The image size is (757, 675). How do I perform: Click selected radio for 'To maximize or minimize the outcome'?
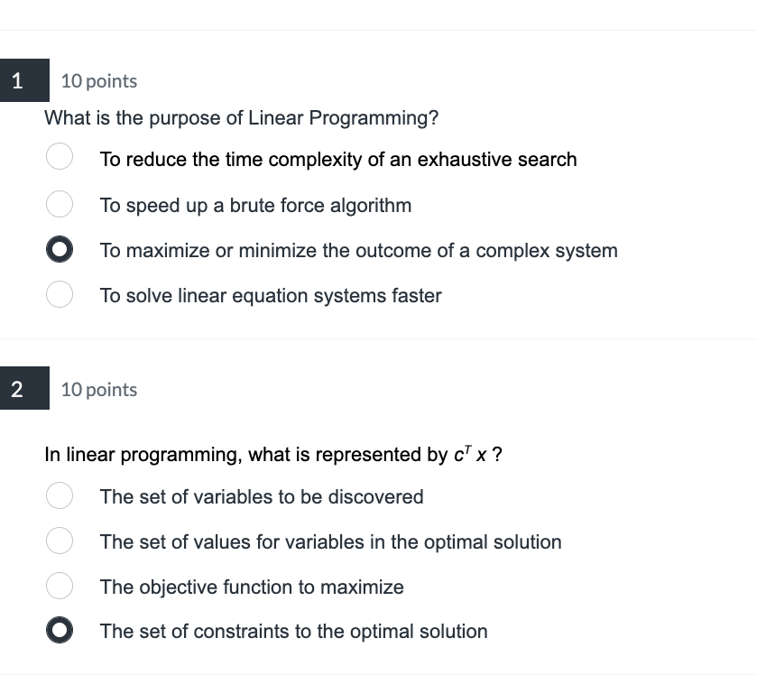tap(60, 249)
